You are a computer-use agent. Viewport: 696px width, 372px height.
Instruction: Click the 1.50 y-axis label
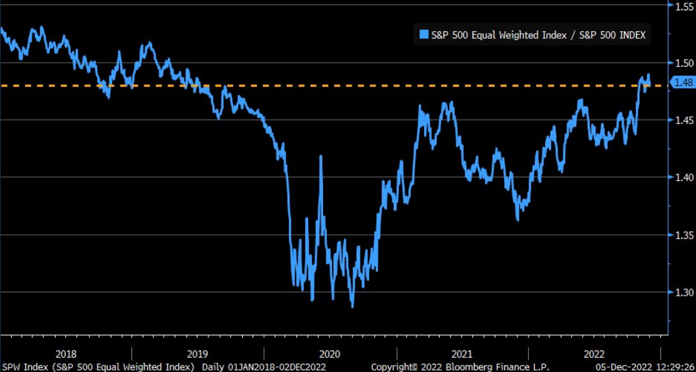pyautogui.click(x=684, y=63)
